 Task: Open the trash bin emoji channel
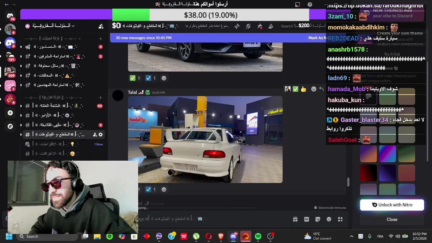pos(64,66)
